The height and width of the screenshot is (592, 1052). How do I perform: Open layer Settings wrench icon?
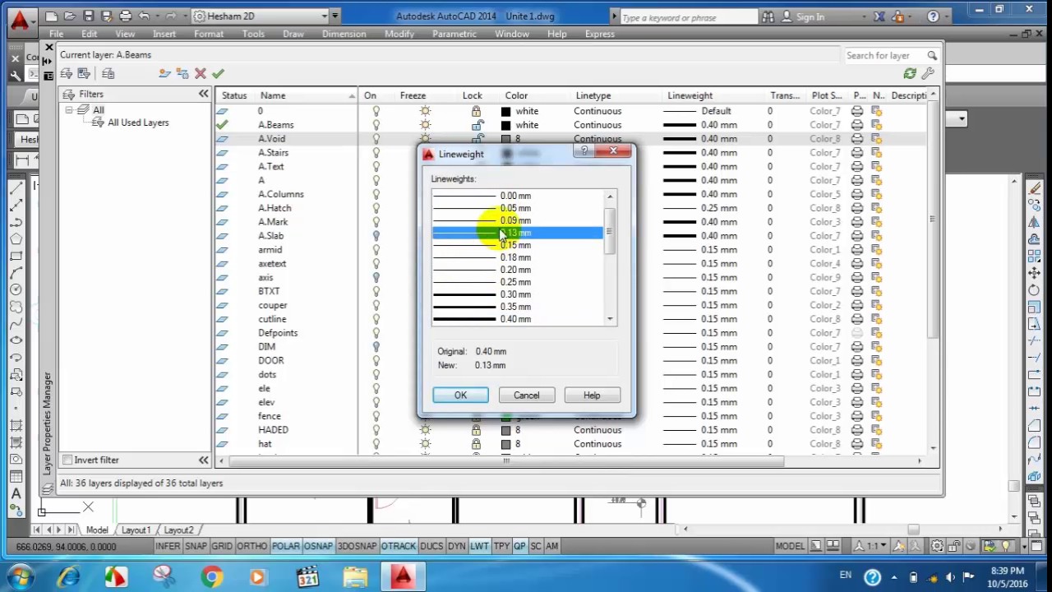point(928,74)
